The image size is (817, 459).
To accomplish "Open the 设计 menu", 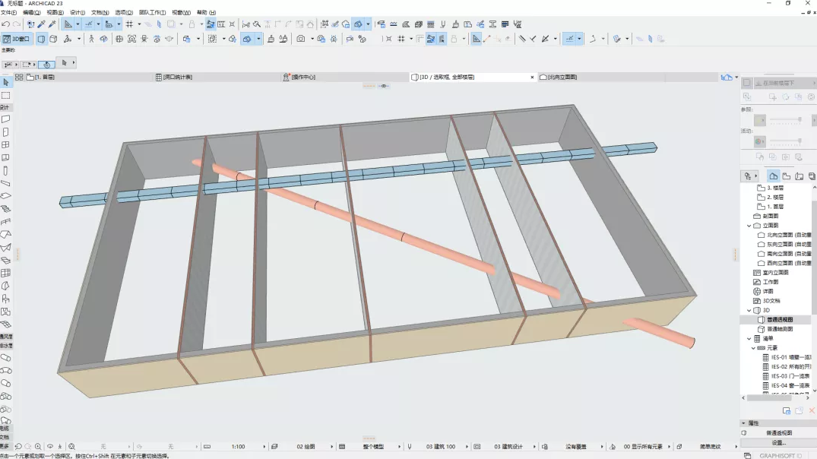I will click(78, 13).
